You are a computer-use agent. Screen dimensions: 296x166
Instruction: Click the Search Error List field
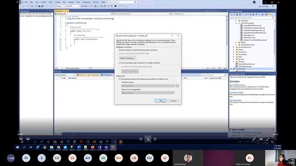pos(214,75)
